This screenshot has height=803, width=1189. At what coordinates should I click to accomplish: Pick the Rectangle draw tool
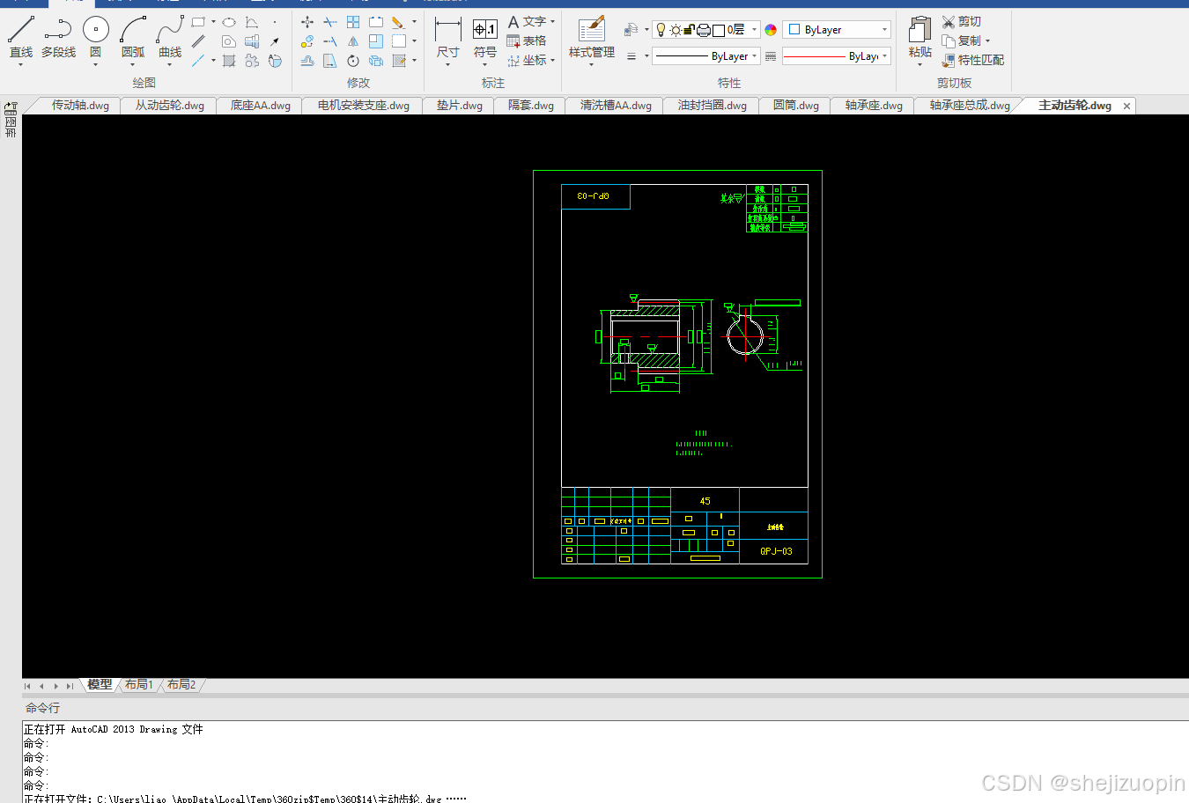(198, 22)
